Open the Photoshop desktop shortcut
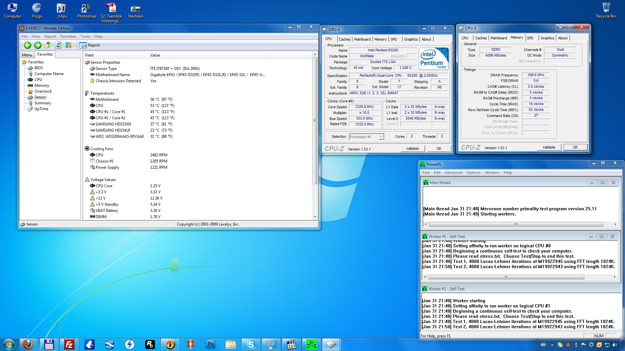Image resolution: width=625 pixels, height=351 pixels. coord(86,10)
